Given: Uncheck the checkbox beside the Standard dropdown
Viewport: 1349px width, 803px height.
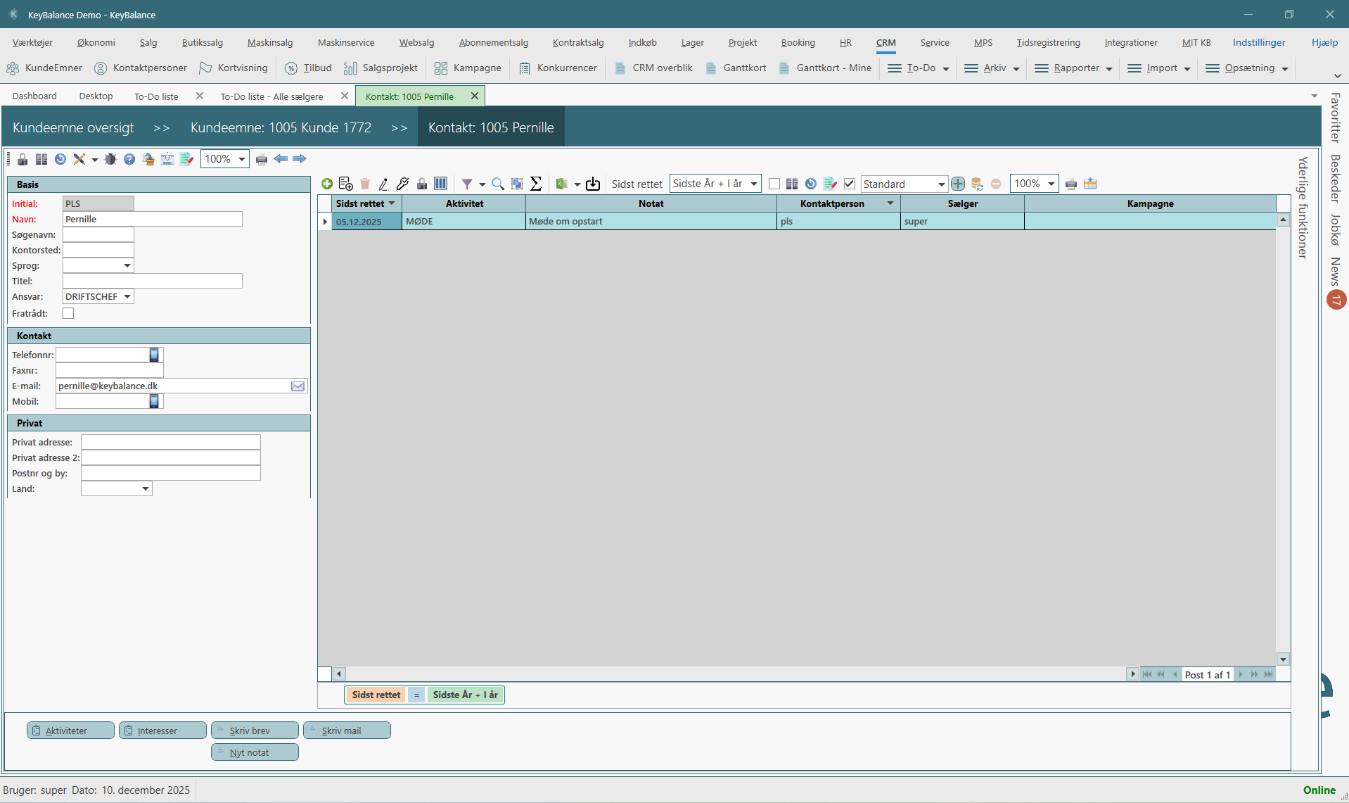Looking at the screenshot, I should pyautogui.click(x=850, y=184).
